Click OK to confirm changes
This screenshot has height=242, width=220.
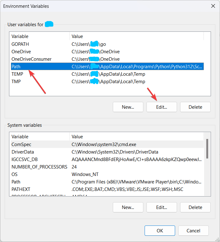pyautogui.click(x=160, y=230)
